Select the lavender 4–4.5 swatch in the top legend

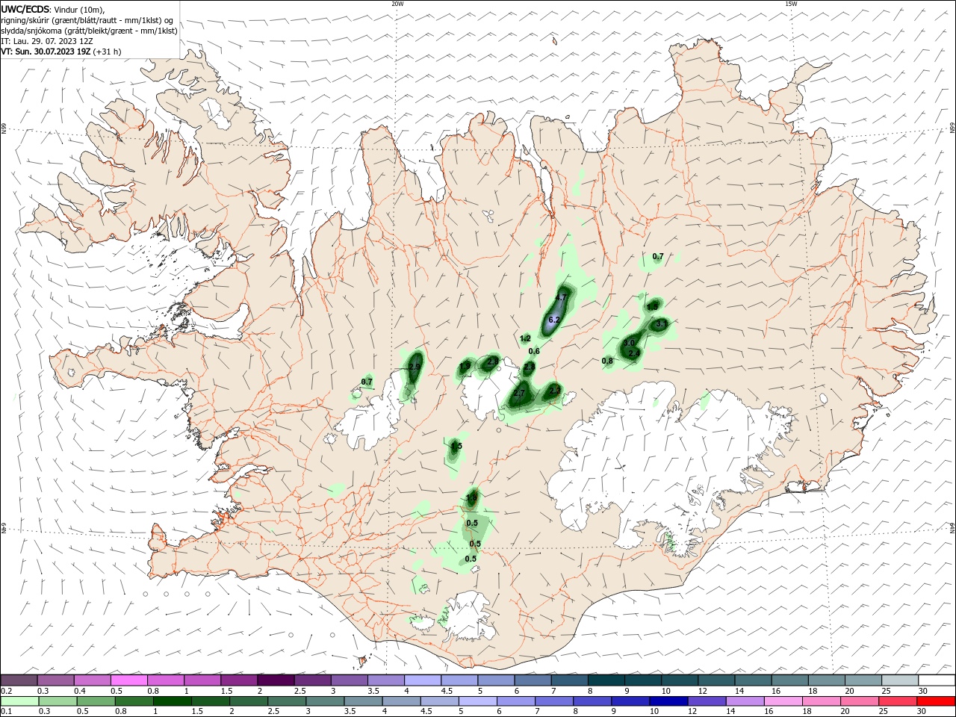423,680
